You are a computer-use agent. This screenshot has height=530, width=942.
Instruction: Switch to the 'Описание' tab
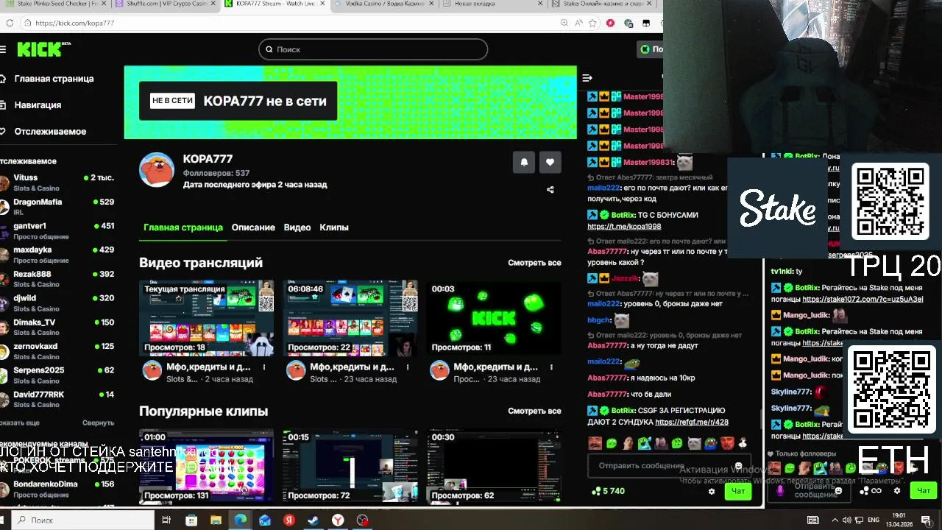tap(253, 227)
